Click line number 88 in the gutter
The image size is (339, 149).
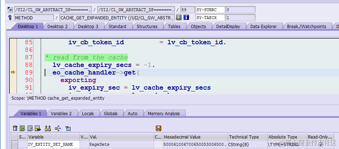click(x=28, y=65)
